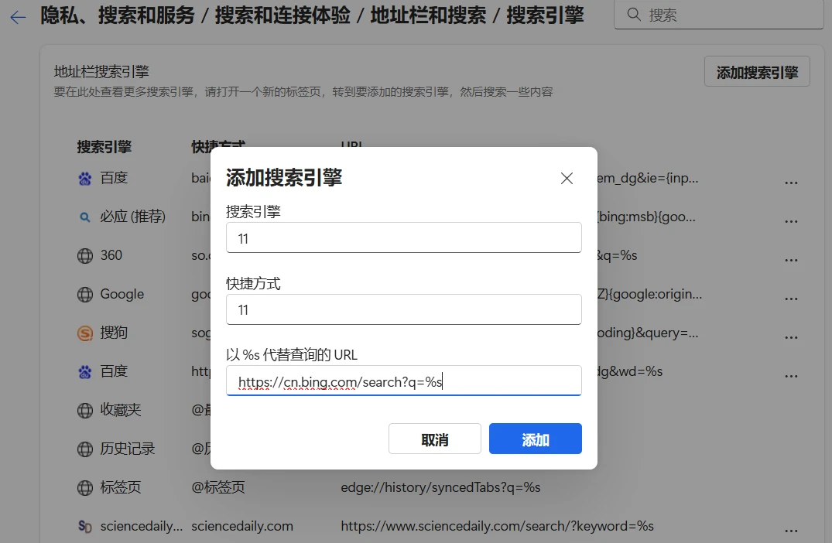The width and height of the screenshot is (832, 543).
Task: Click the 标签页 row name
Action: 121,487
